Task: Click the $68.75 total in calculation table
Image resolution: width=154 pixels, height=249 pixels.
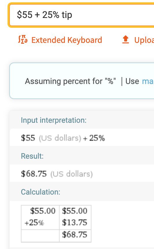Action: (75, 235)
